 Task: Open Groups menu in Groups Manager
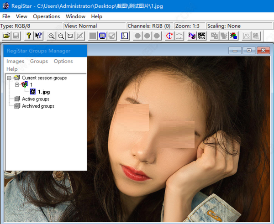[x=39, y=61]
